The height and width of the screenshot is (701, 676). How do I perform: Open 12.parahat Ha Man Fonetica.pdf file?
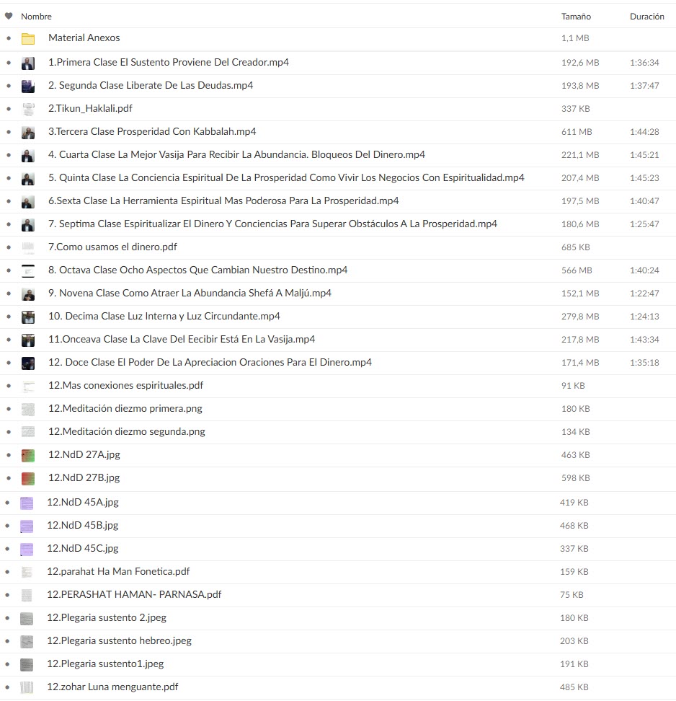click(118, 571)
